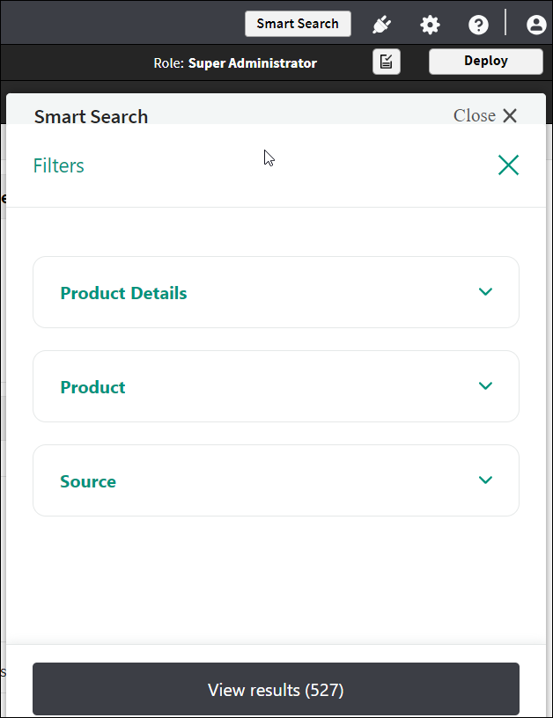Expand the Source filter chevron
Image resolution: width=553 pixels, height=718 pixels.
click(x=485, y=480)
